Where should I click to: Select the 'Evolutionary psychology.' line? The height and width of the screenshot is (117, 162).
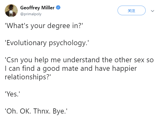click(x=47, y=43)
